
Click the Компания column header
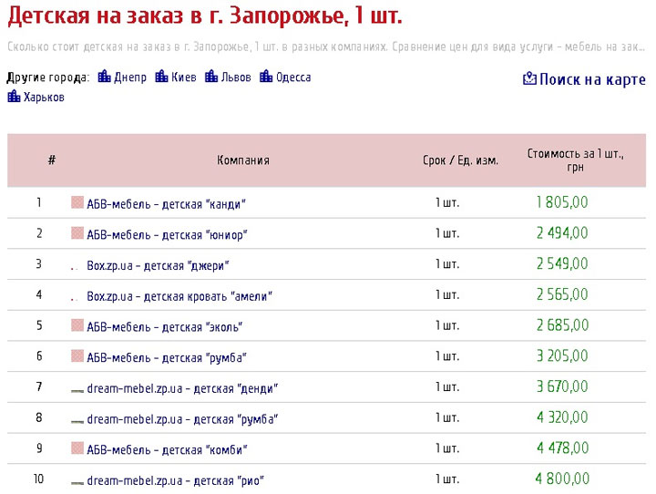point(243,160)
